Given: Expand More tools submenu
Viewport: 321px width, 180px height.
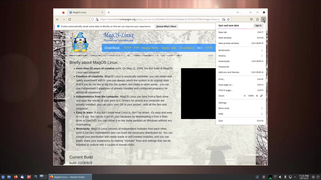Looking at the screenshot, I should tap(240, 108).
